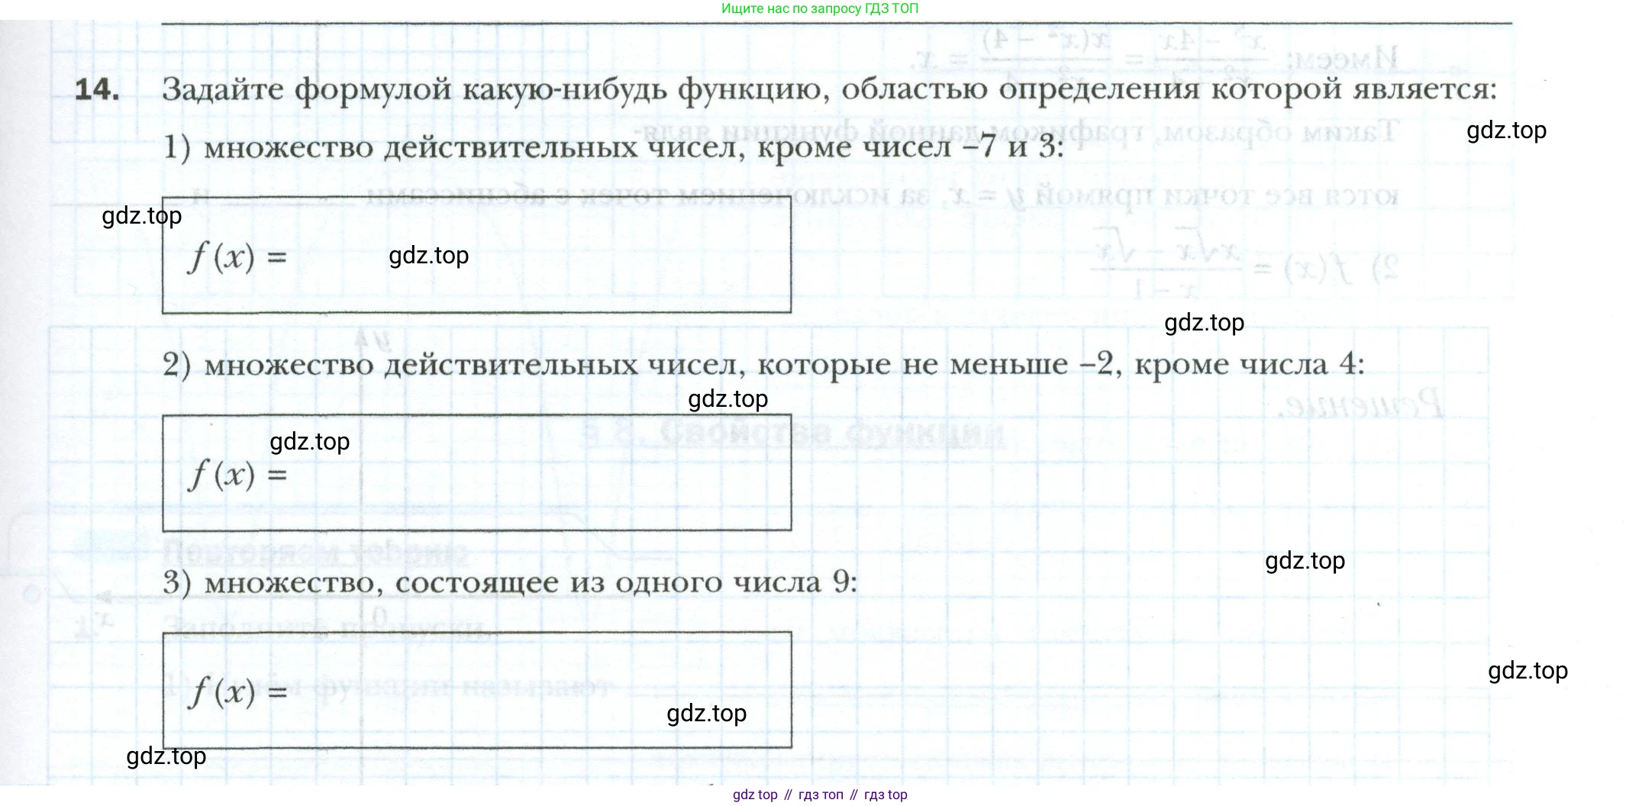Screen dimensions: 1642x806
Task: Click the footer text 'gdz top // гдз топ // гдз top'
Action: (820, 795)
